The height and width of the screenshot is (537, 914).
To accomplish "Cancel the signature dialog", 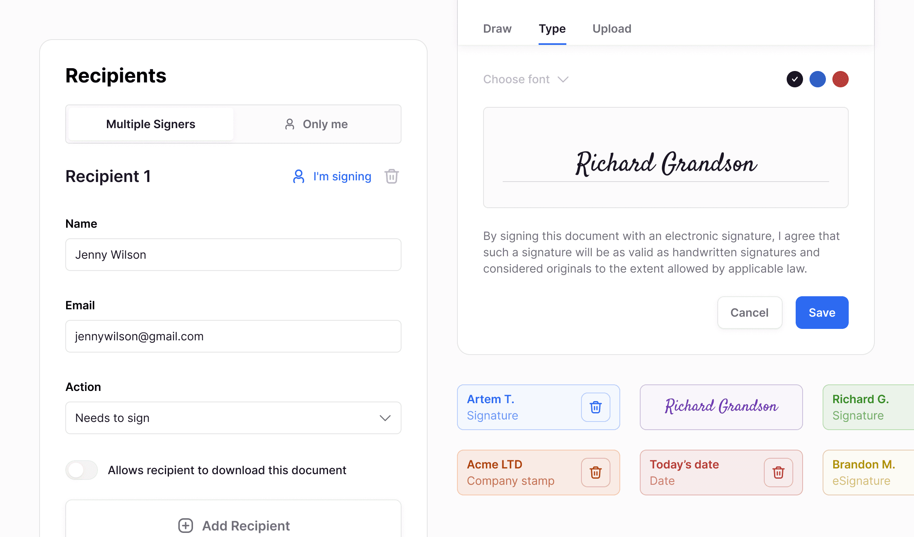I will tap(750, 313).
